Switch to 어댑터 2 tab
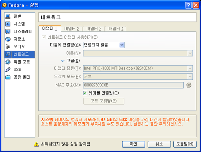This screenshot has height=152, width=201. pyautogui.click(x=72, y=29)
